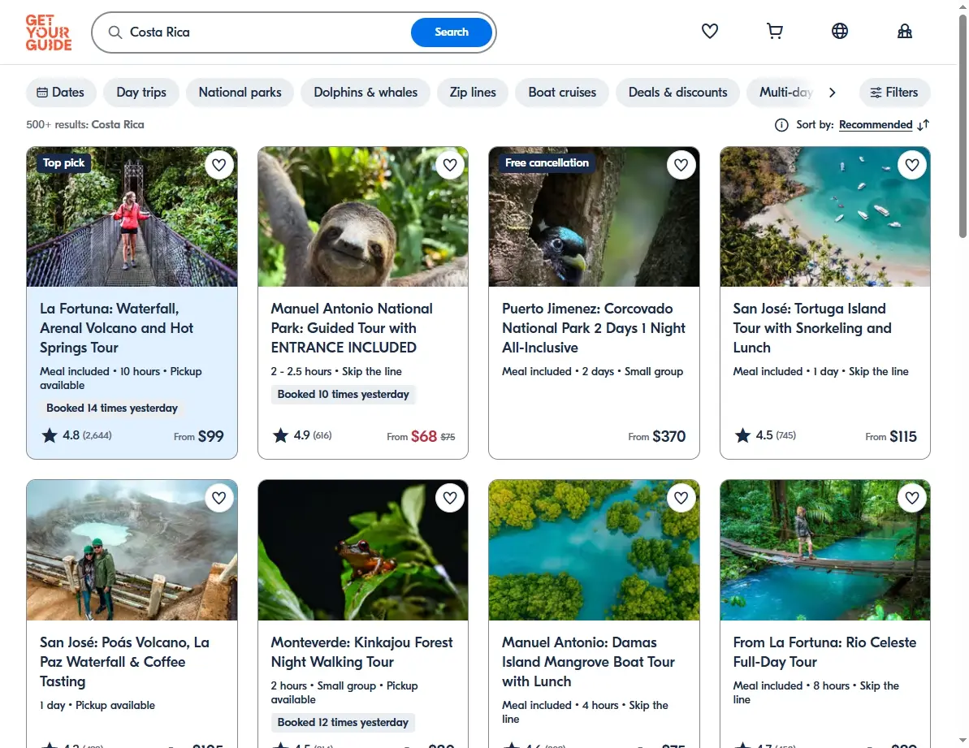
Task: Select the Dolphins & whales chip
Action: point(366,92)
